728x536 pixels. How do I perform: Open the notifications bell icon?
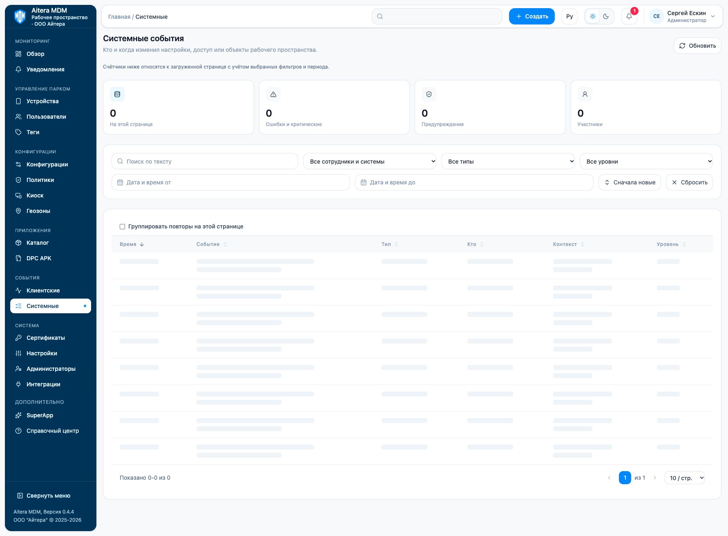click(629, 16)
